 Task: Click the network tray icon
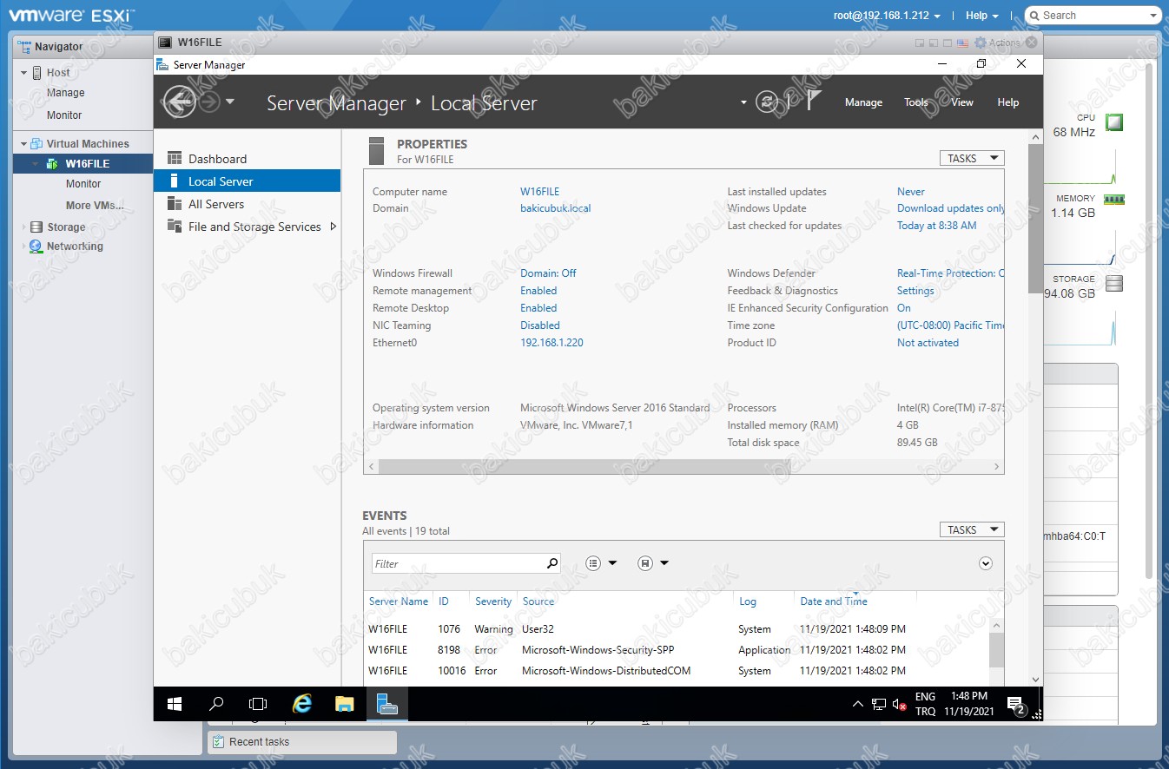879,705
